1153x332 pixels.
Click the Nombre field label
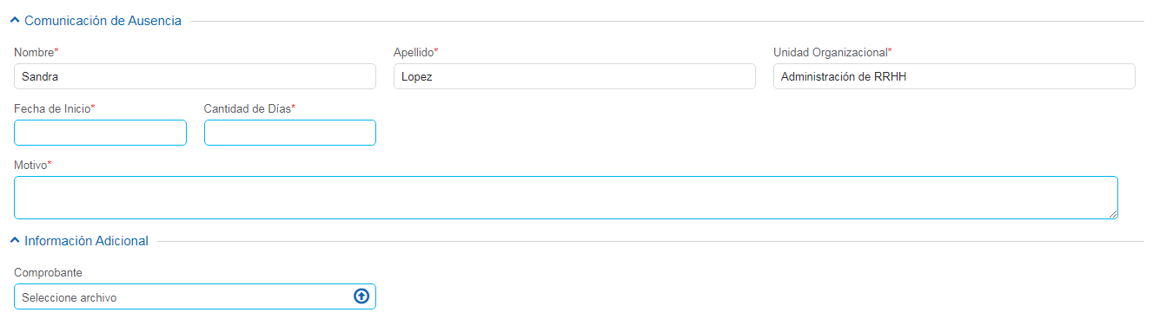pyautogui.click(x=36, y=53)
